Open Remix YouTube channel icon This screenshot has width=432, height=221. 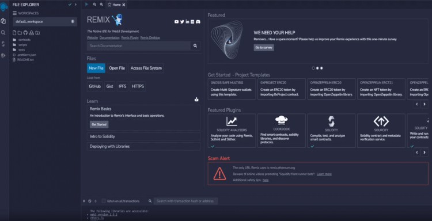tap(177, 22)
